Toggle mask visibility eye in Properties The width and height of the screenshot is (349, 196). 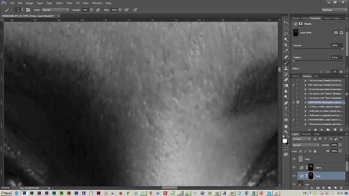tap(334, 72)
